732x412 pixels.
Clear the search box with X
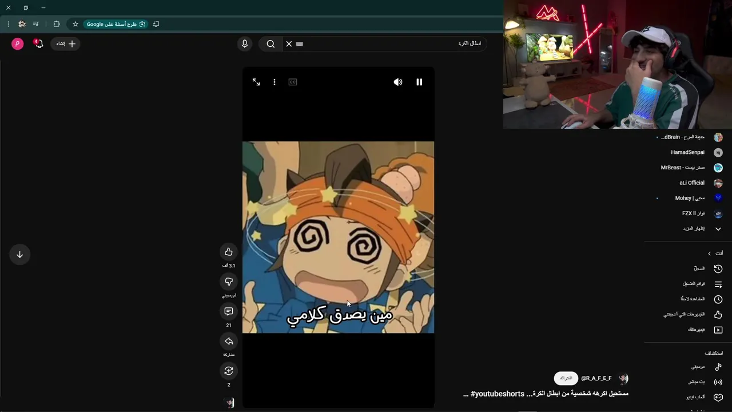[289, 43]
